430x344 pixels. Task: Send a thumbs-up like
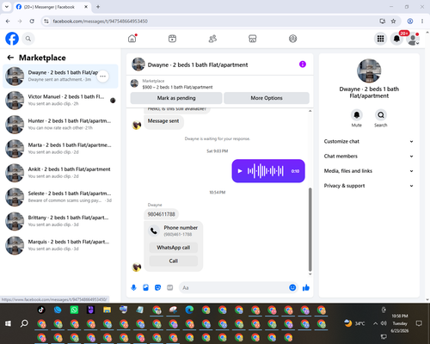(306, 287)
